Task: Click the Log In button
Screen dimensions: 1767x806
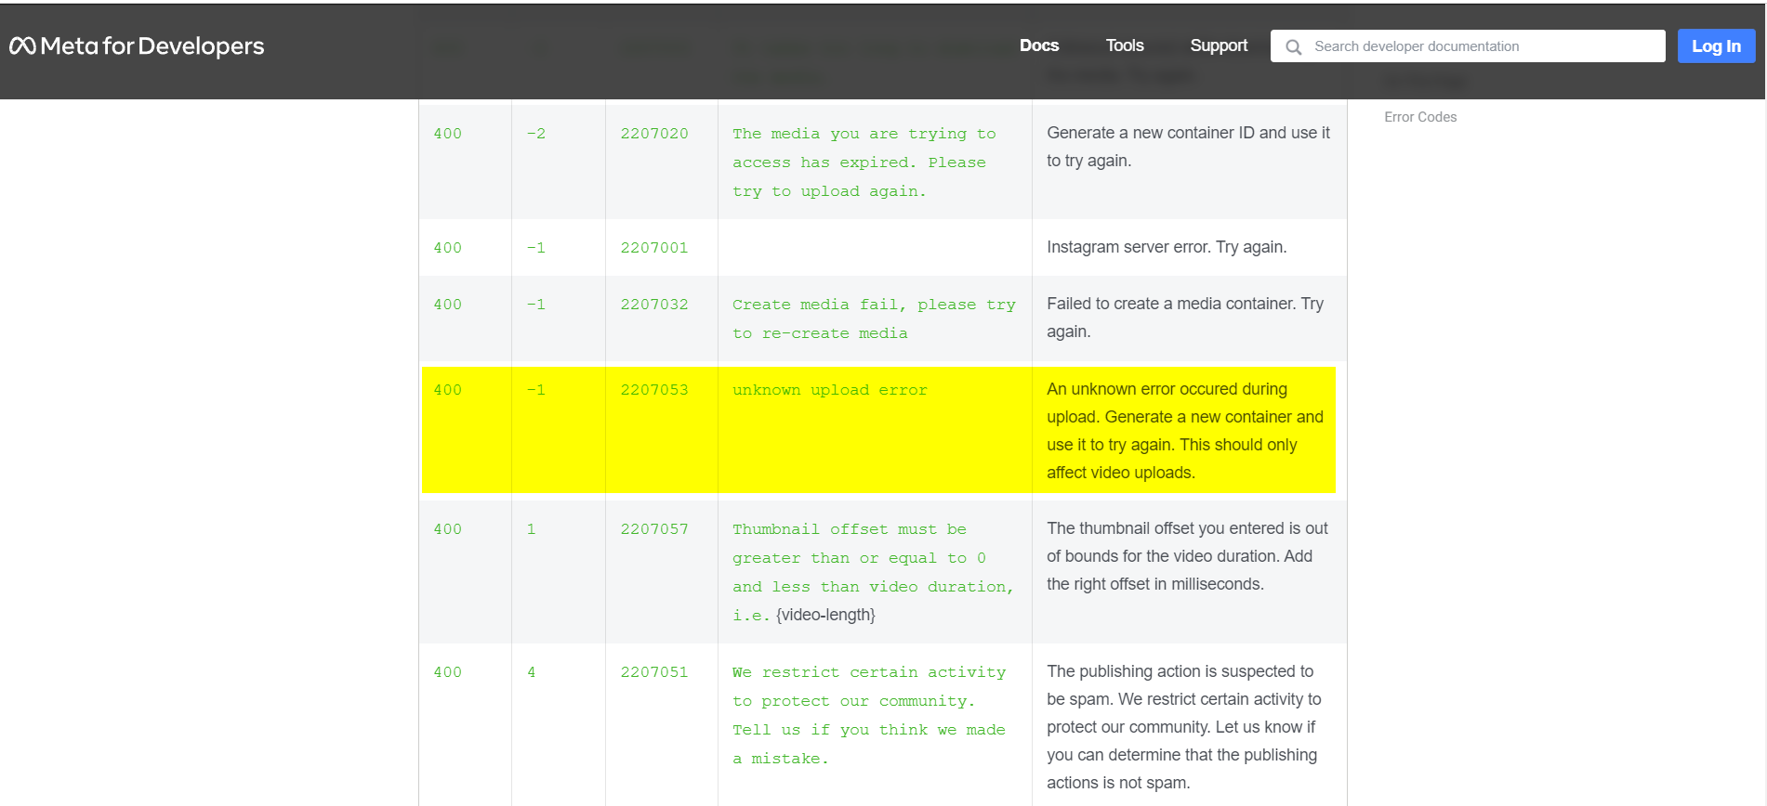Action: 1716,46
